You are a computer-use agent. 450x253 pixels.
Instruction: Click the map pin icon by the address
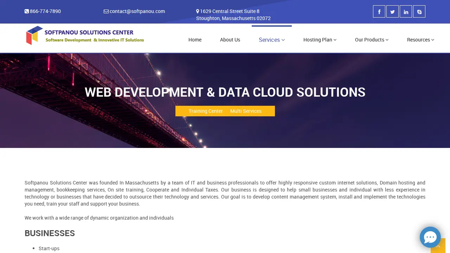coord(198,11)
